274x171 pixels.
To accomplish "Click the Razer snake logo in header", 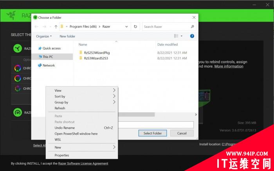I will pos(11,15).
